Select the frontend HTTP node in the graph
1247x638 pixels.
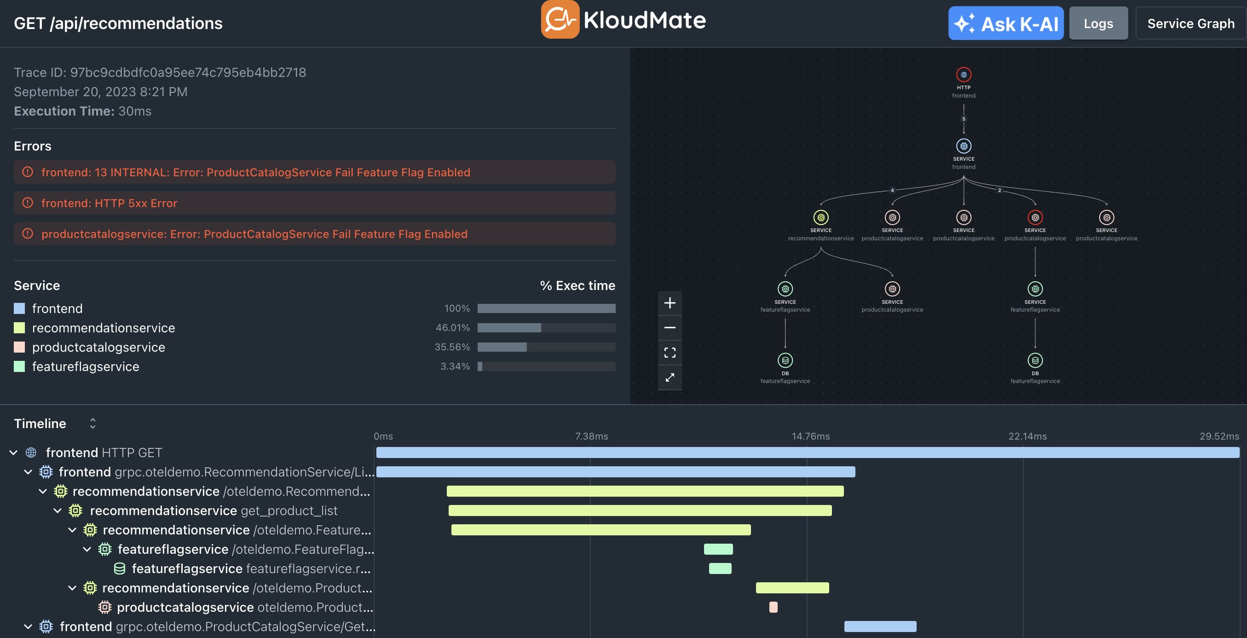[964, 75]
